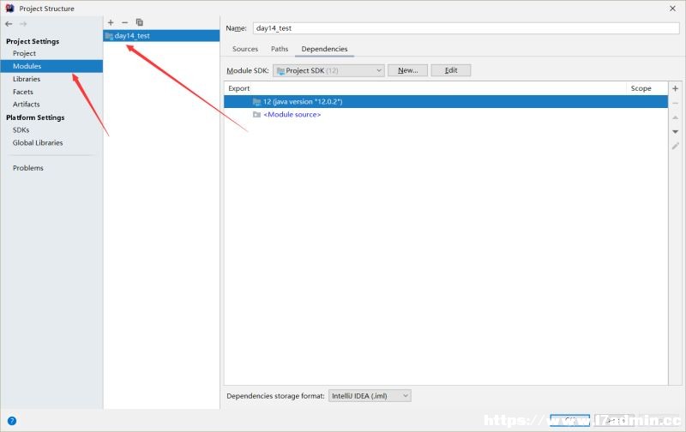
Task: Open Artifacts settings
Action: 26,105
